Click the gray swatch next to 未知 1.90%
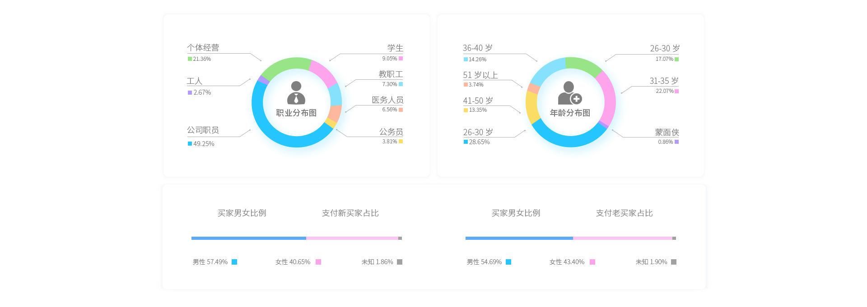 pyautogui.click(x=674, y=262)
